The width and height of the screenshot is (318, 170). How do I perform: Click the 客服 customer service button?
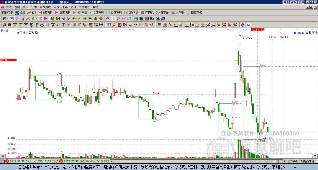(286, 2)
